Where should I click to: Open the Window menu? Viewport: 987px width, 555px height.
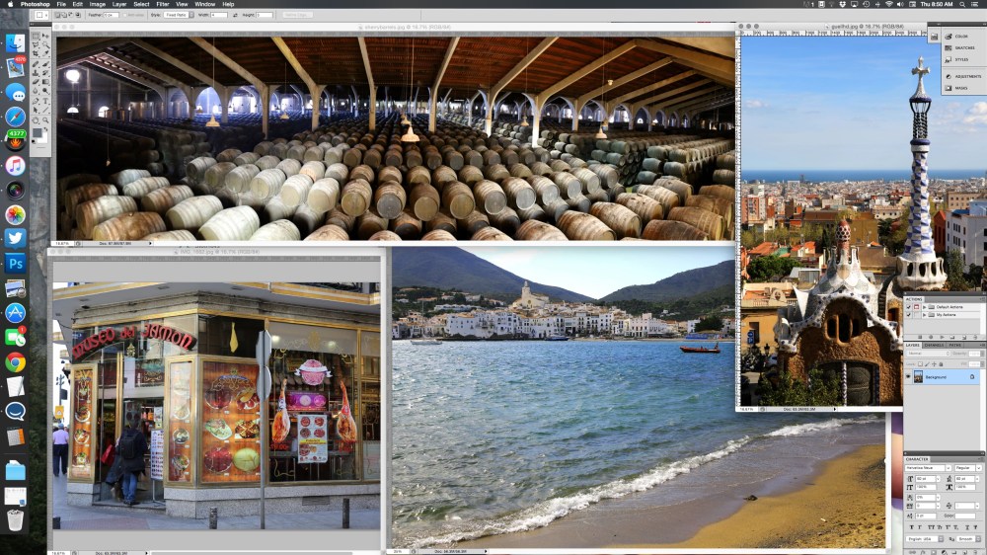pyautogui.click(x=204, y=4)
